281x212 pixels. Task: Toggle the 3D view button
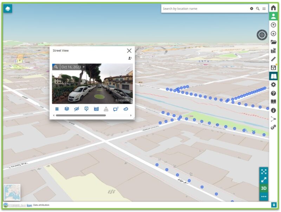point(264,188)
